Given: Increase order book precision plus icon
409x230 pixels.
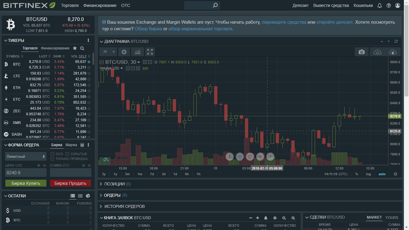Looking at the screenshot, I should pos(258,218).
